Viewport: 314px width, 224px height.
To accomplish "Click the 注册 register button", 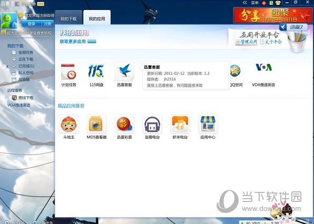I will point(47,24).
